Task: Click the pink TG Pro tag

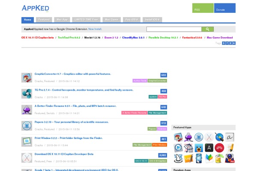Action: tap(162, 97)
